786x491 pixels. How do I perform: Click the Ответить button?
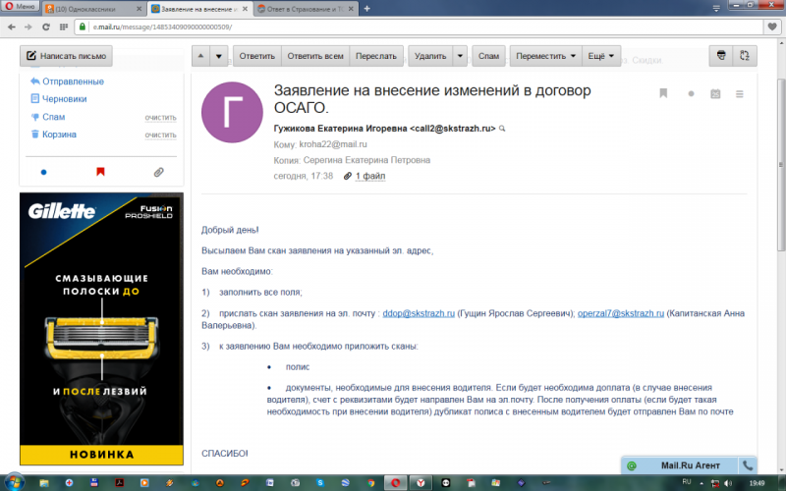[257, 56]
